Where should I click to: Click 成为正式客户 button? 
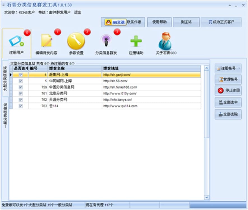pos(221,22)
